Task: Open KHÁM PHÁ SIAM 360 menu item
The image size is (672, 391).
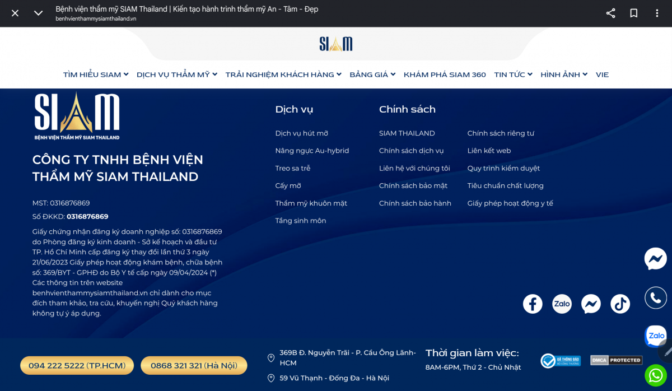Action: 445,75
